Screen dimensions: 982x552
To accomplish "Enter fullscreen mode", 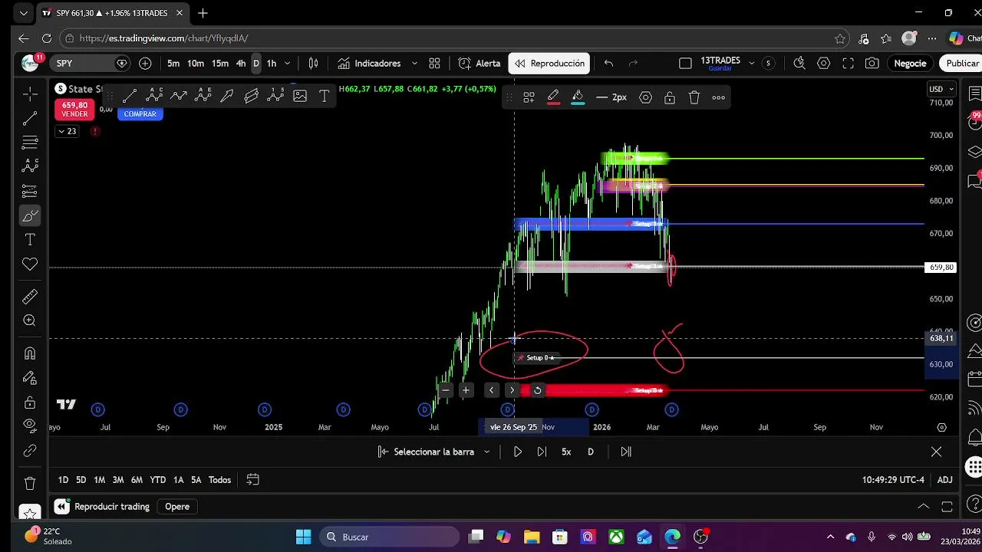I will (x=849, y=64).
